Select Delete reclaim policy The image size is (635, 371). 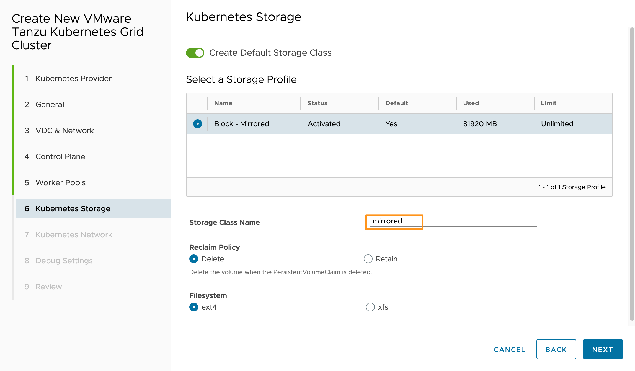194,259
